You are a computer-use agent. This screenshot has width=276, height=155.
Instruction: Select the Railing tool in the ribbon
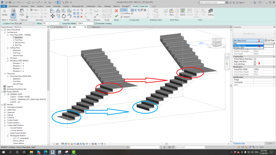pos(211,12)
